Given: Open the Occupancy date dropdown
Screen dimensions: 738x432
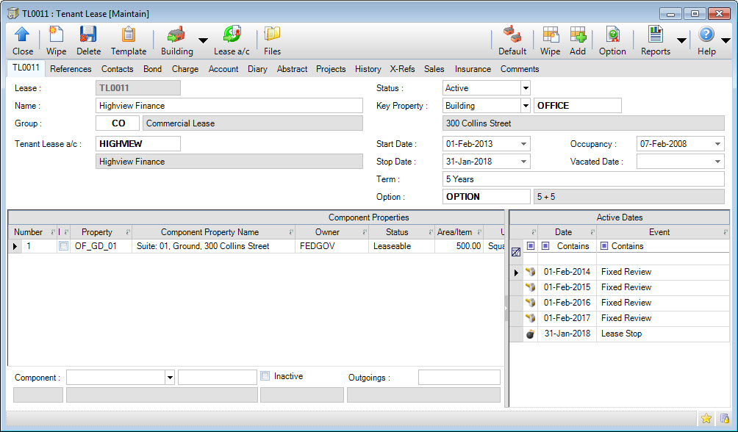Looking at the screenshot, I should 717,144.
